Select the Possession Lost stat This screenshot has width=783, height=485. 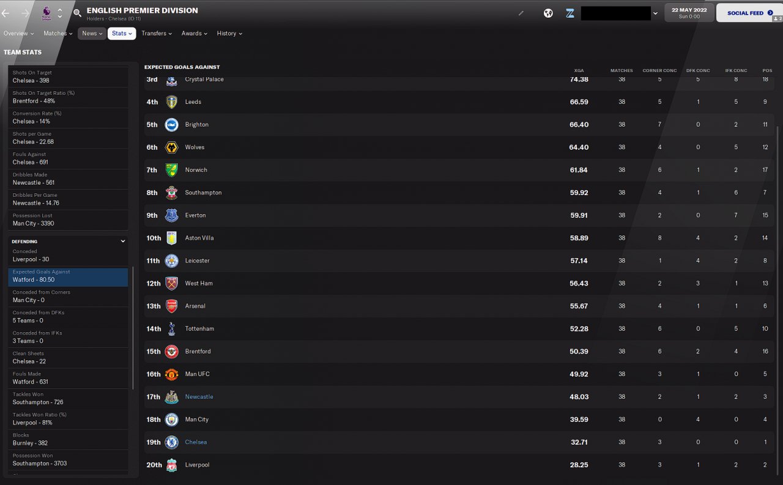tap(69, 220)
